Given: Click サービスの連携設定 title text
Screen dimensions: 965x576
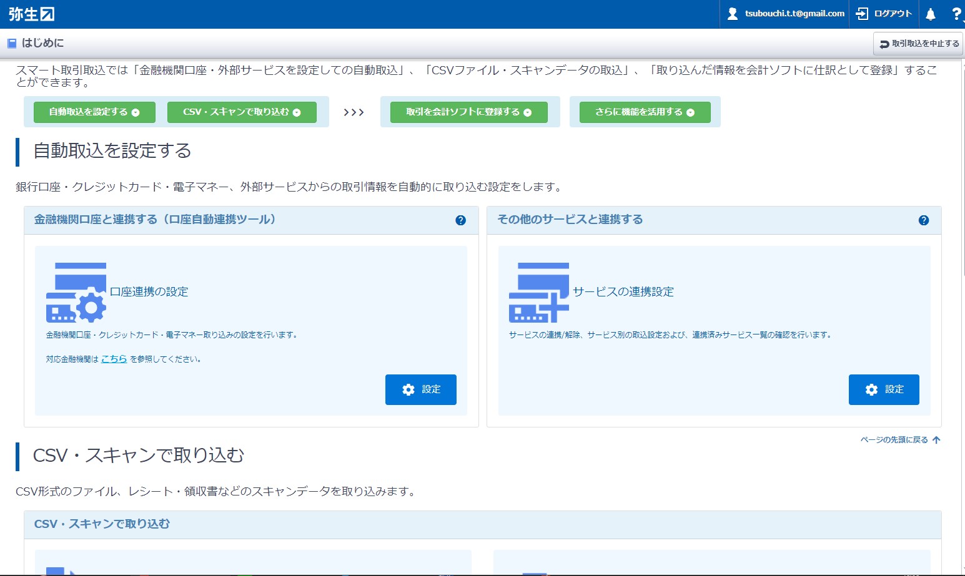Looking at the screenshot, I should click(x=623, y=291).
